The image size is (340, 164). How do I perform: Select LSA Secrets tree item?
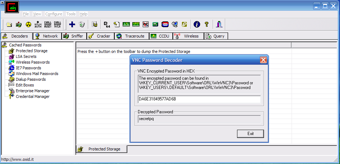pos(26,56)
